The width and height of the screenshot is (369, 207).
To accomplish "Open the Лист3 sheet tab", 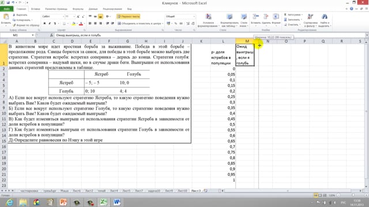I will [x=196, y=191].
